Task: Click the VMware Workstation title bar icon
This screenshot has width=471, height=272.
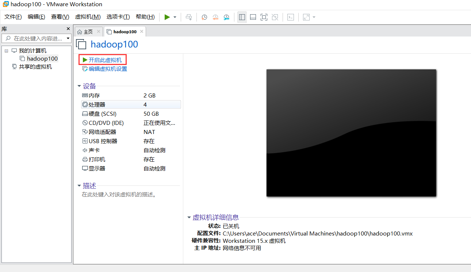Action: pyautogui.click(x=5, y=4)
